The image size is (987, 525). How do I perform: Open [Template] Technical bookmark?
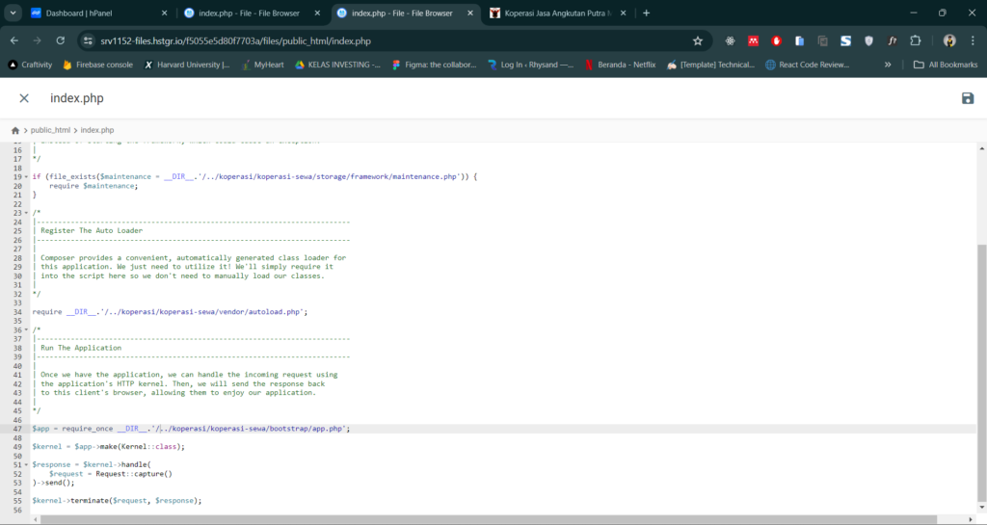[710, 65]
